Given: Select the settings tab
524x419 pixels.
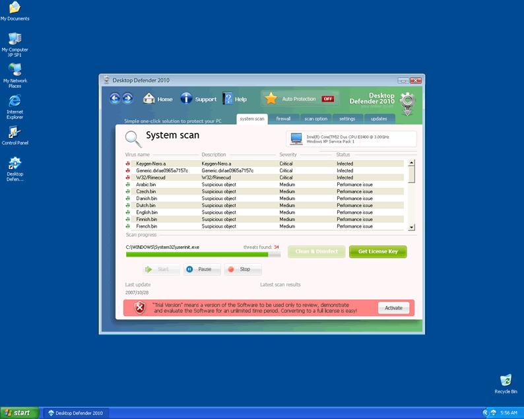Looking at the screenshot, I should point(347,119).
